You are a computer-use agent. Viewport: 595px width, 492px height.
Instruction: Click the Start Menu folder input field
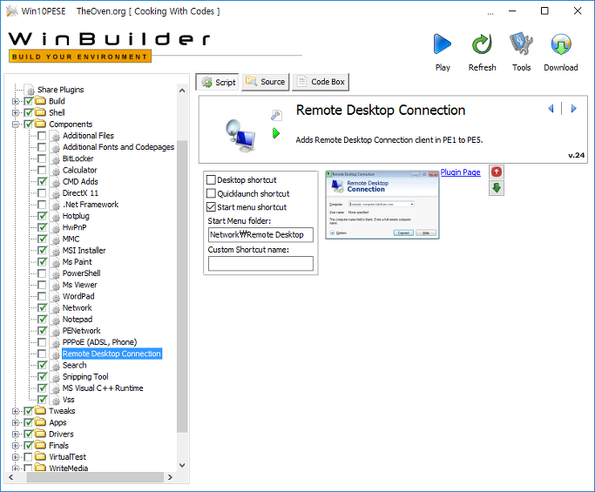coord(260,235)
